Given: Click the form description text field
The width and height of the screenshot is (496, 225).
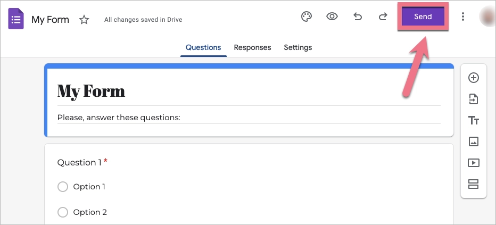Looking at the screenshot, I should [x=249, y=117].
